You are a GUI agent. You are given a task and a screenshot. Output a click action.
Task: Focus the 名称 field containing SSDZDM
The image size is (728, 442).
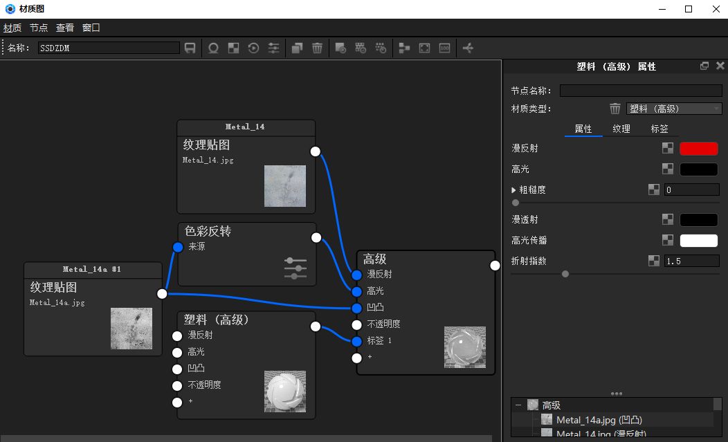point(109,48)
